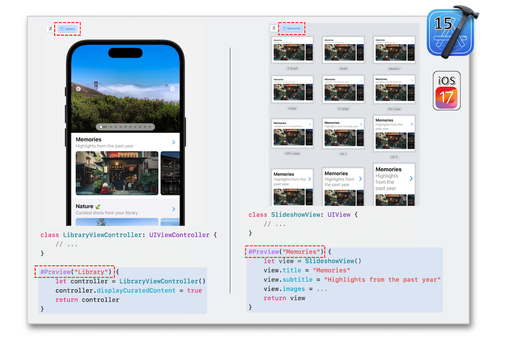Tap the previous-image arrow on slideshow photo
This screenshot has height=342, width=510.
click(x=79, y=88)
